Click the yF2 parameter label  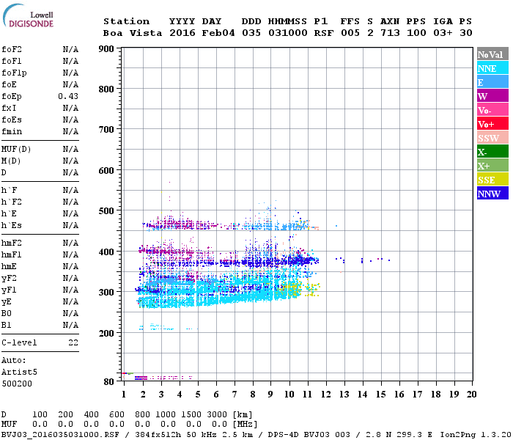(9, 278)
